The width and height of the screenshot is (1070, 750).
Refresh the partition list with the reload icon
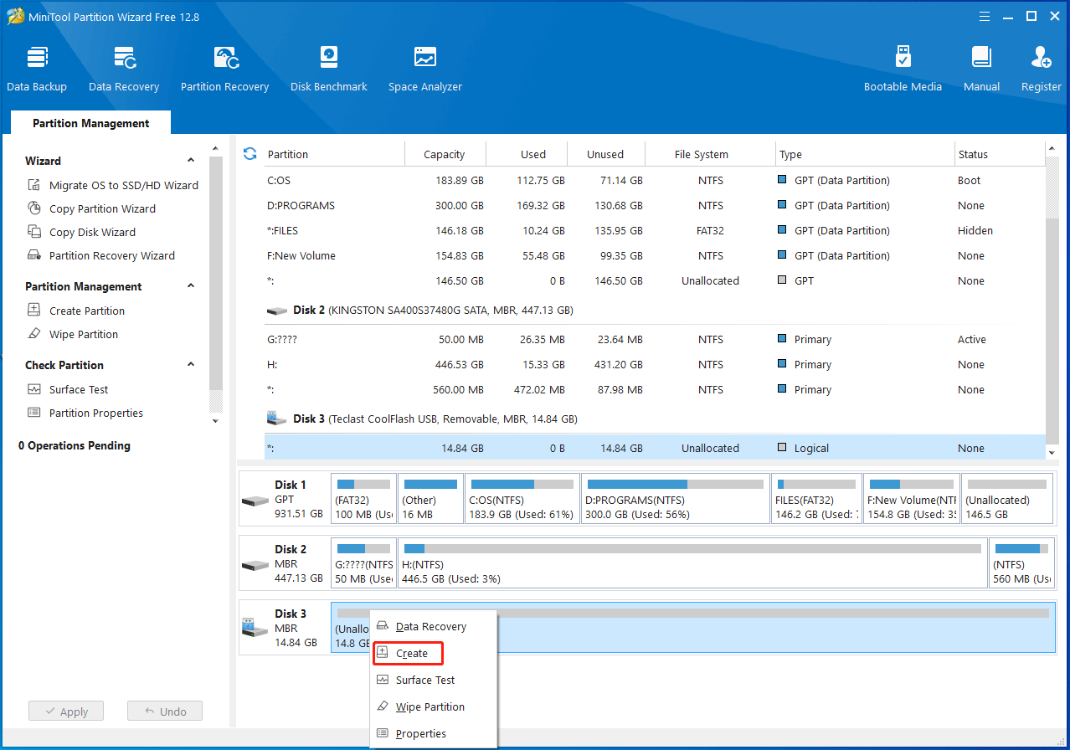(249, 154)
